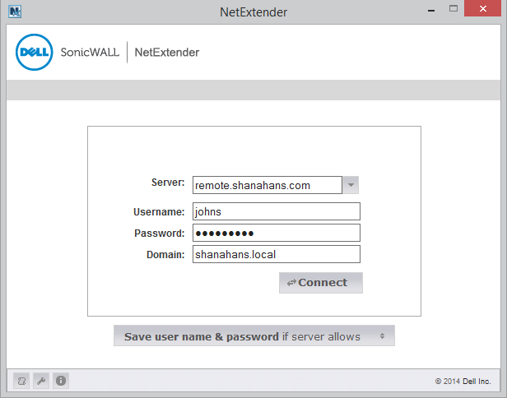Click the Dell logo
Image resolution: width=507 pixels, height=398 pixels.
(x=35, y=52)
